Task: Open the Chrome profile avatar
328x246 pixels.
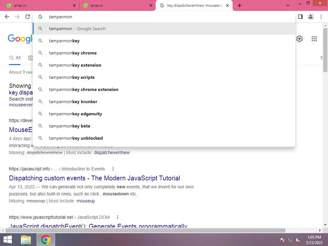Action: point(311,17)
